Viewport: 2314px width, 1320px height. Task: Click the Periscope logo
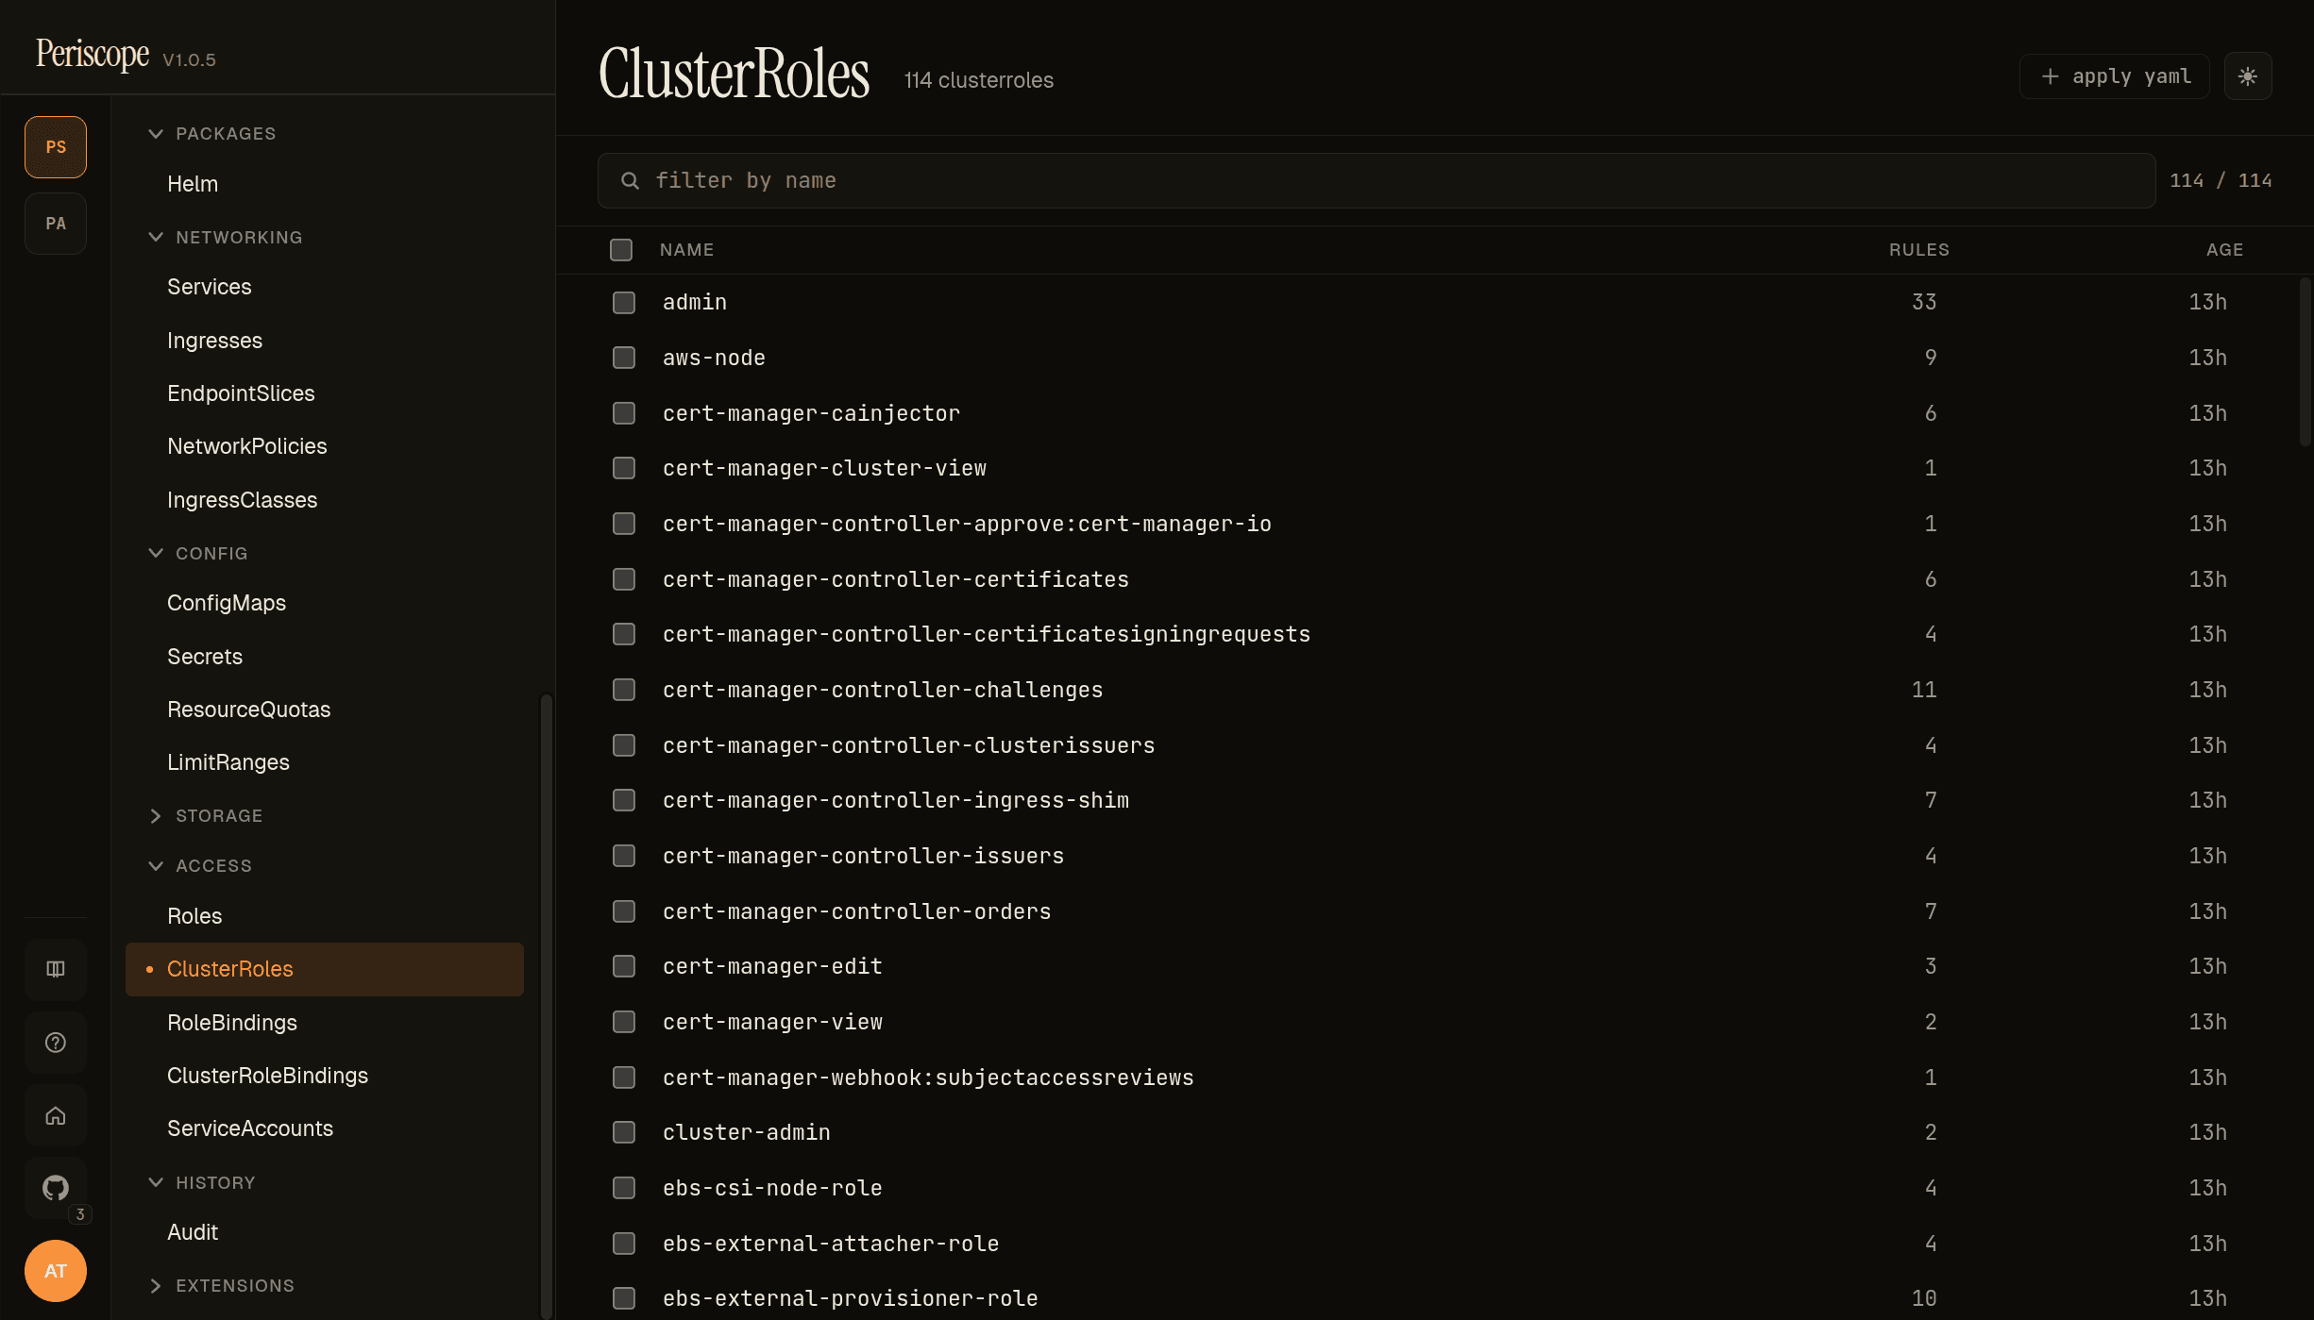(x=93, y=55)
